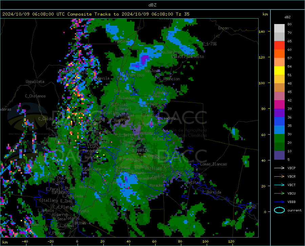Click the 'L_Asuncion' map label
The height and width of the screenshot is (246, 305).
click(x=169, y=79)
